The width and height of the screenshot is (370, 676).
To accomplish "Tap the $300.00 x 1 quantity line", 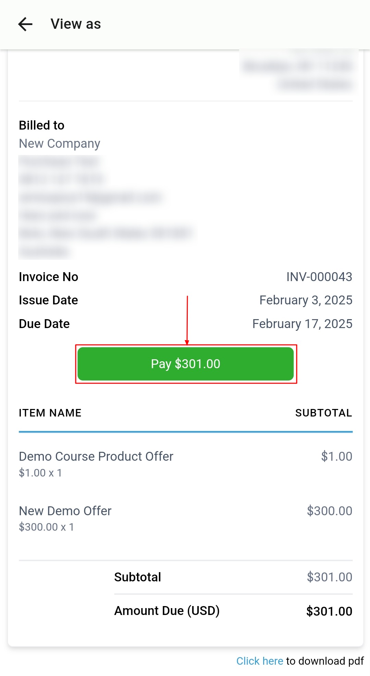I will (x=47, y=527).
